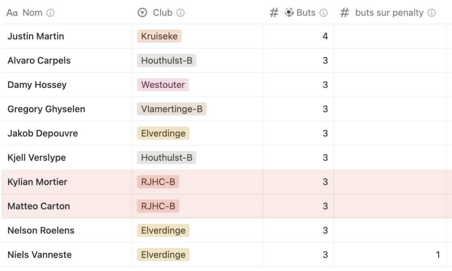Open the Justin Martin entry
Screen dimensions: 452x271
pyautogui.click(x=36, y=36)
